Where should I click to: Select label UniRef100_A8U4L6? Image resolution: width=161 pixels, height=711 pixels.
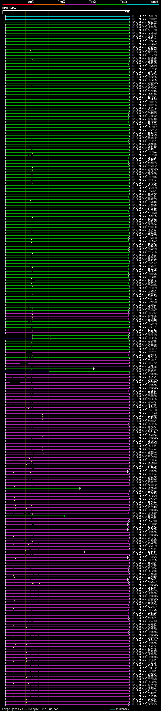[x=144, y=399]
